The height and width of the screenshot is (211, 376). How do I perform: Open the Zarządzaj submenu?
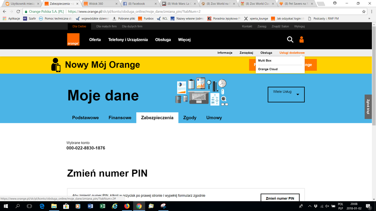point(246,53)
